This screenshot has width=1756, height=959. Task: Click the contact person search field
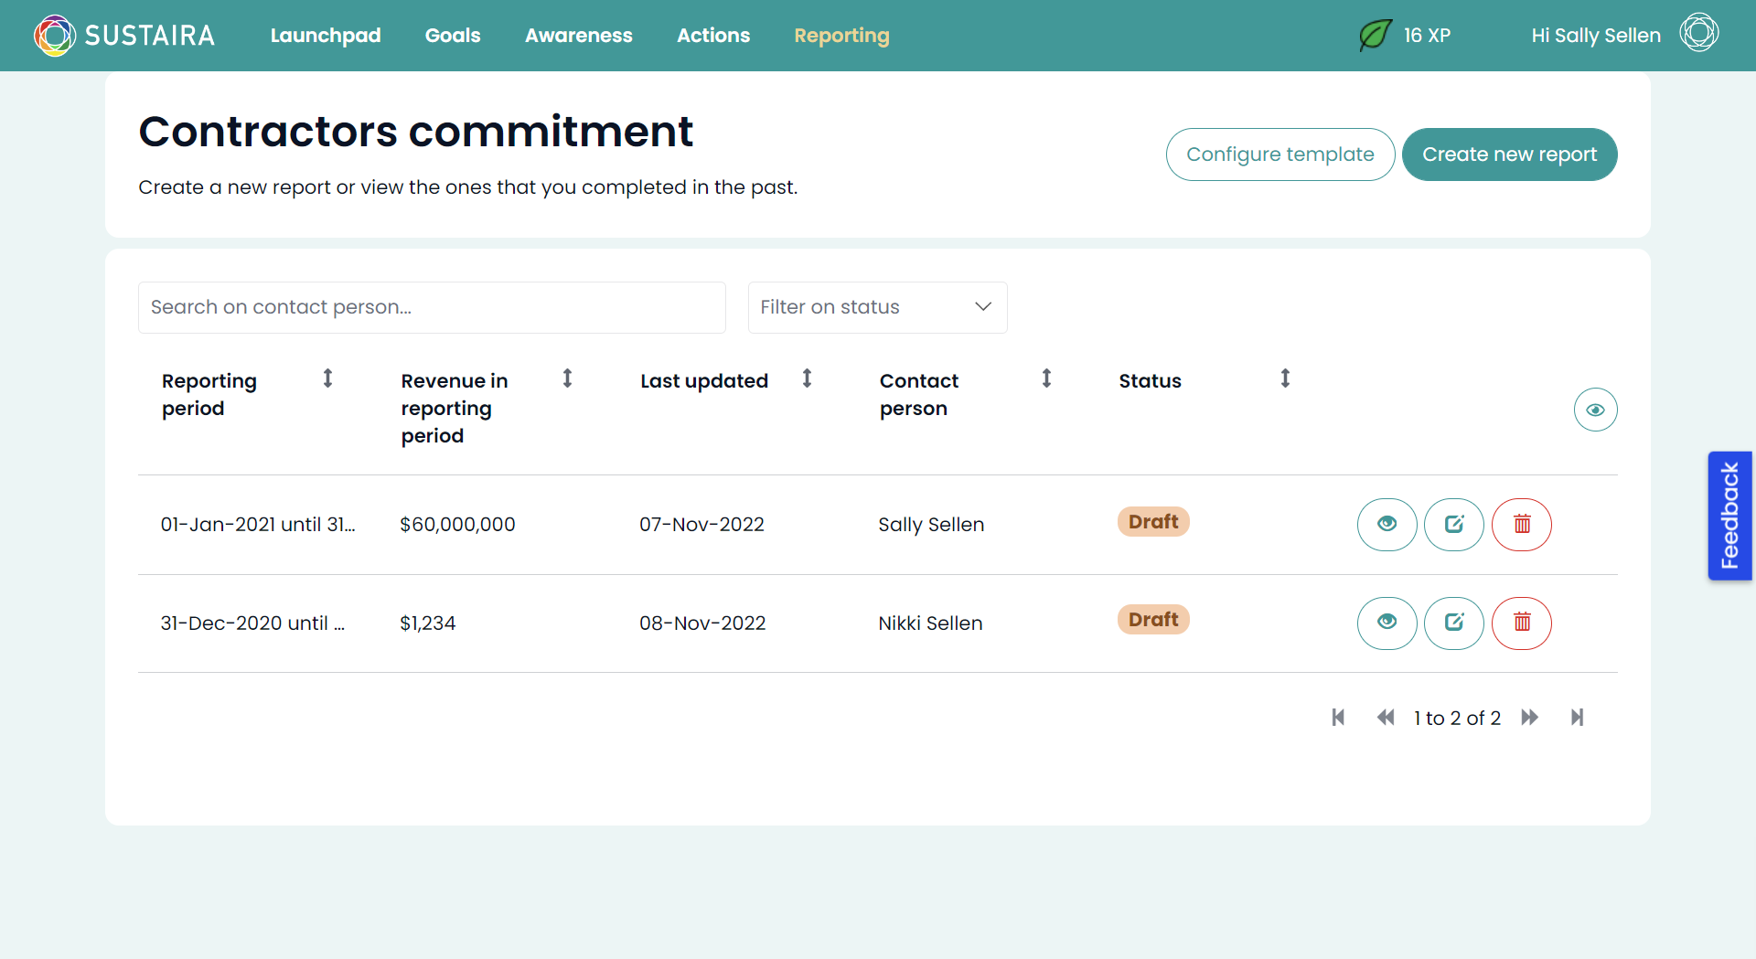[x=431, y=307]
